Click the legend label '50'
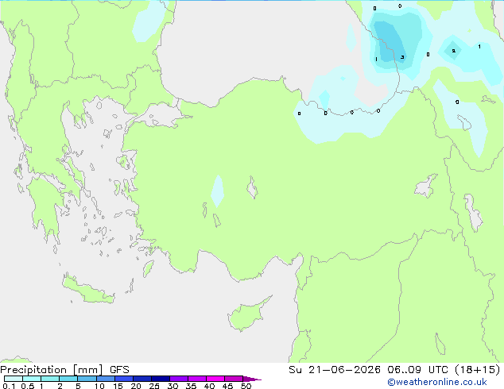The height and width of the screenshot is (389, 504). click(x=246, y=386)
